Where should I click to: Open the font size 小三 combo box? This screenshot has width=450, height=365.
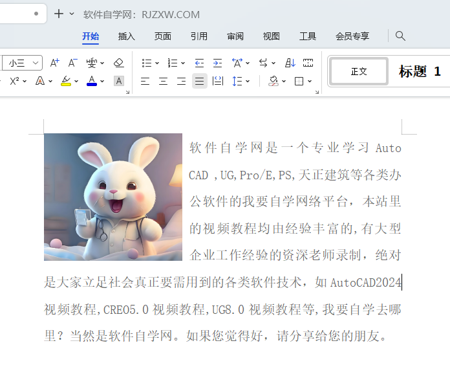[x=23, y=63]
